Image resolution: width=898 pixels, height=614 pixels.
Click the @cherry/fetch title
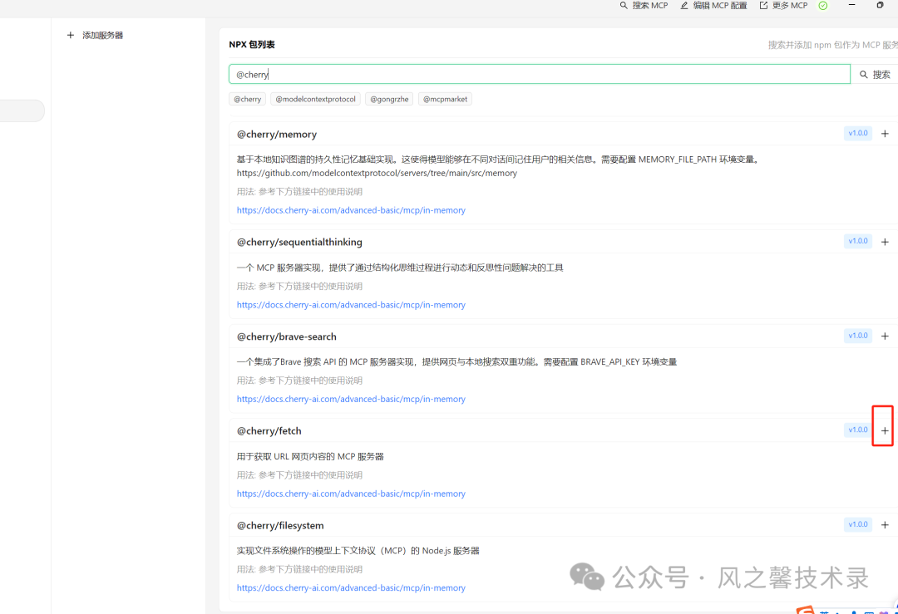click(x=269, y=431)
